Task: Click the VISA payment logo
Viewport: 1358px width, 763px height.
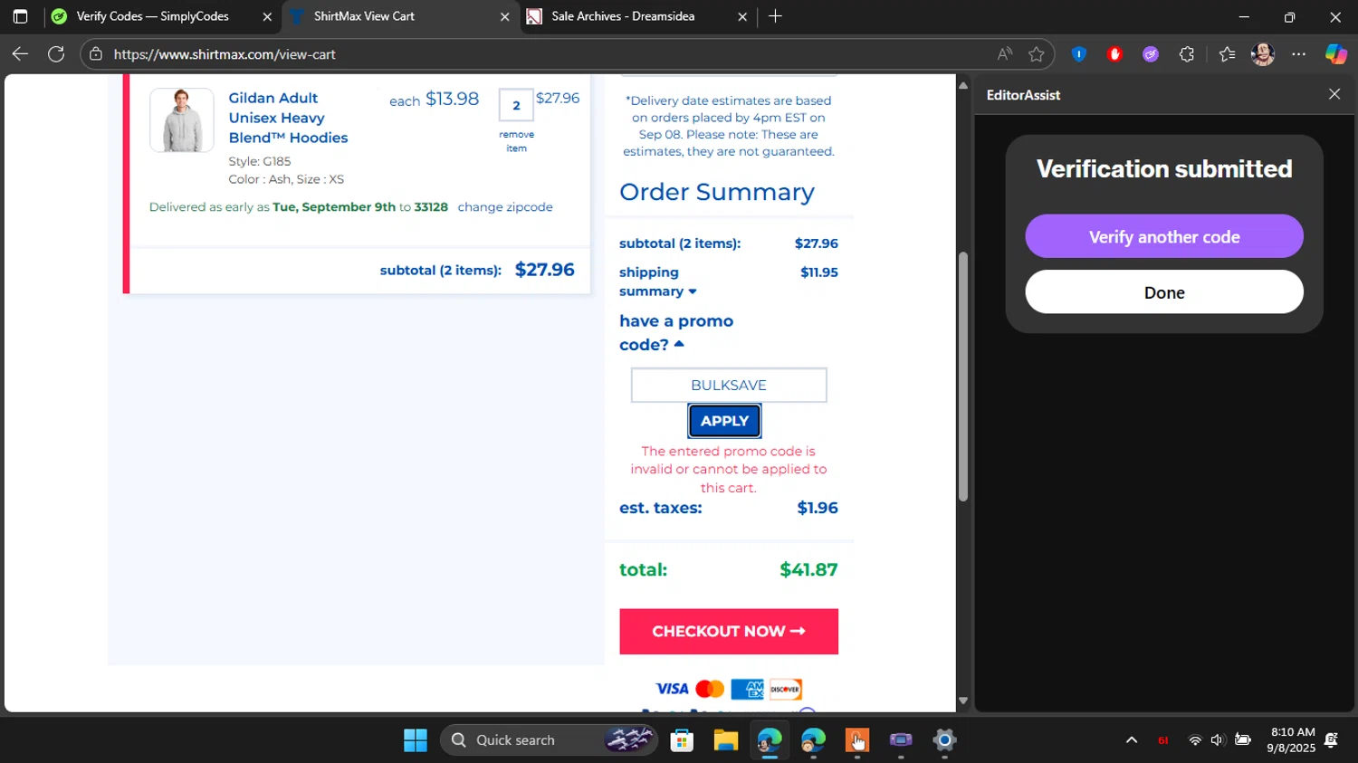Action: coord(672,689)
